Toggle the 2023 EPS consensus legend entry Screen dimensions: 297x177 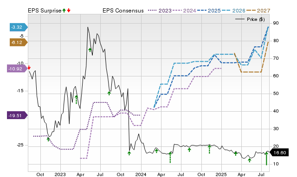pyautogui.click(x=160, y=11)
